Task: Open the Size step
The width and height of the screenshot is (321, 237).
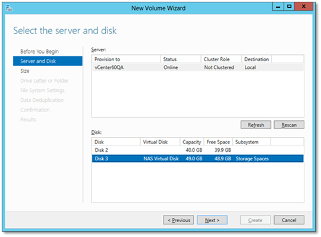Action: [x=25, y=71]
